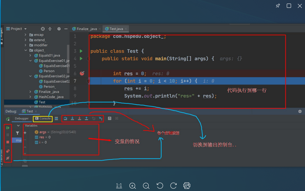Viewport: 305px width, 191px height.
Task: Click the Project panel locate target icon
Action: (x=43, y=29)
